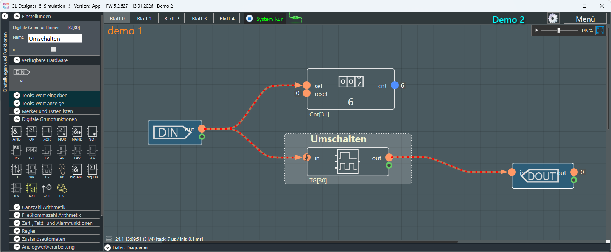Collapse the Digitale Grundfunktionen section
The width and height of the screenshot is (611, 252).
17,119
